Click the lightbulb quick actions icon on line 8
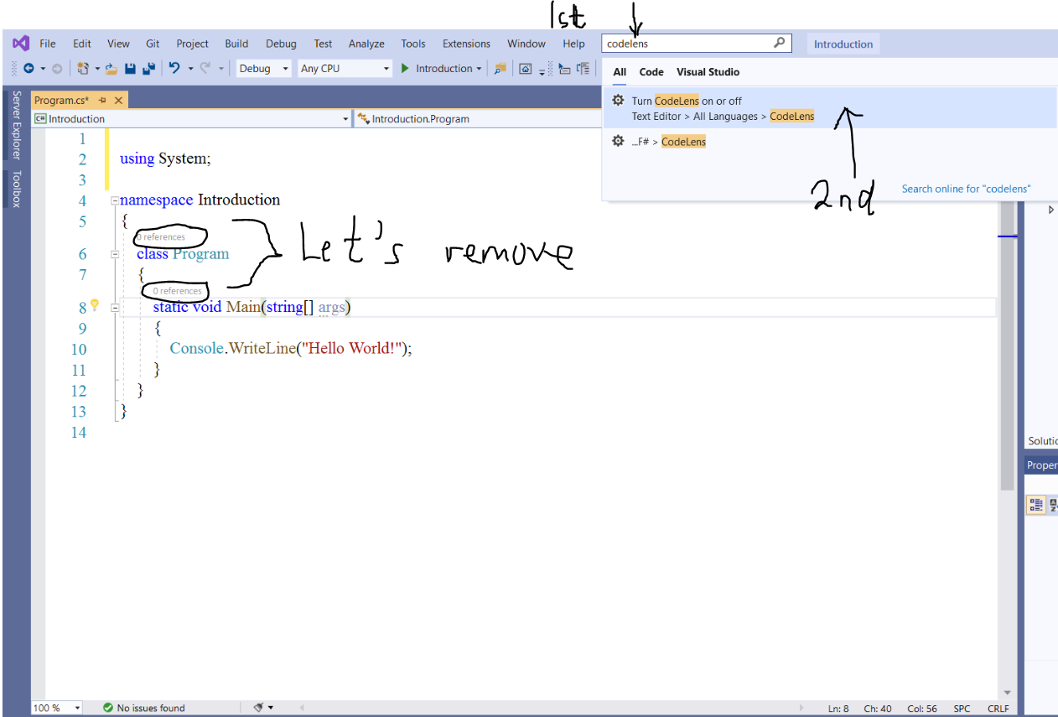 (95, 305)
